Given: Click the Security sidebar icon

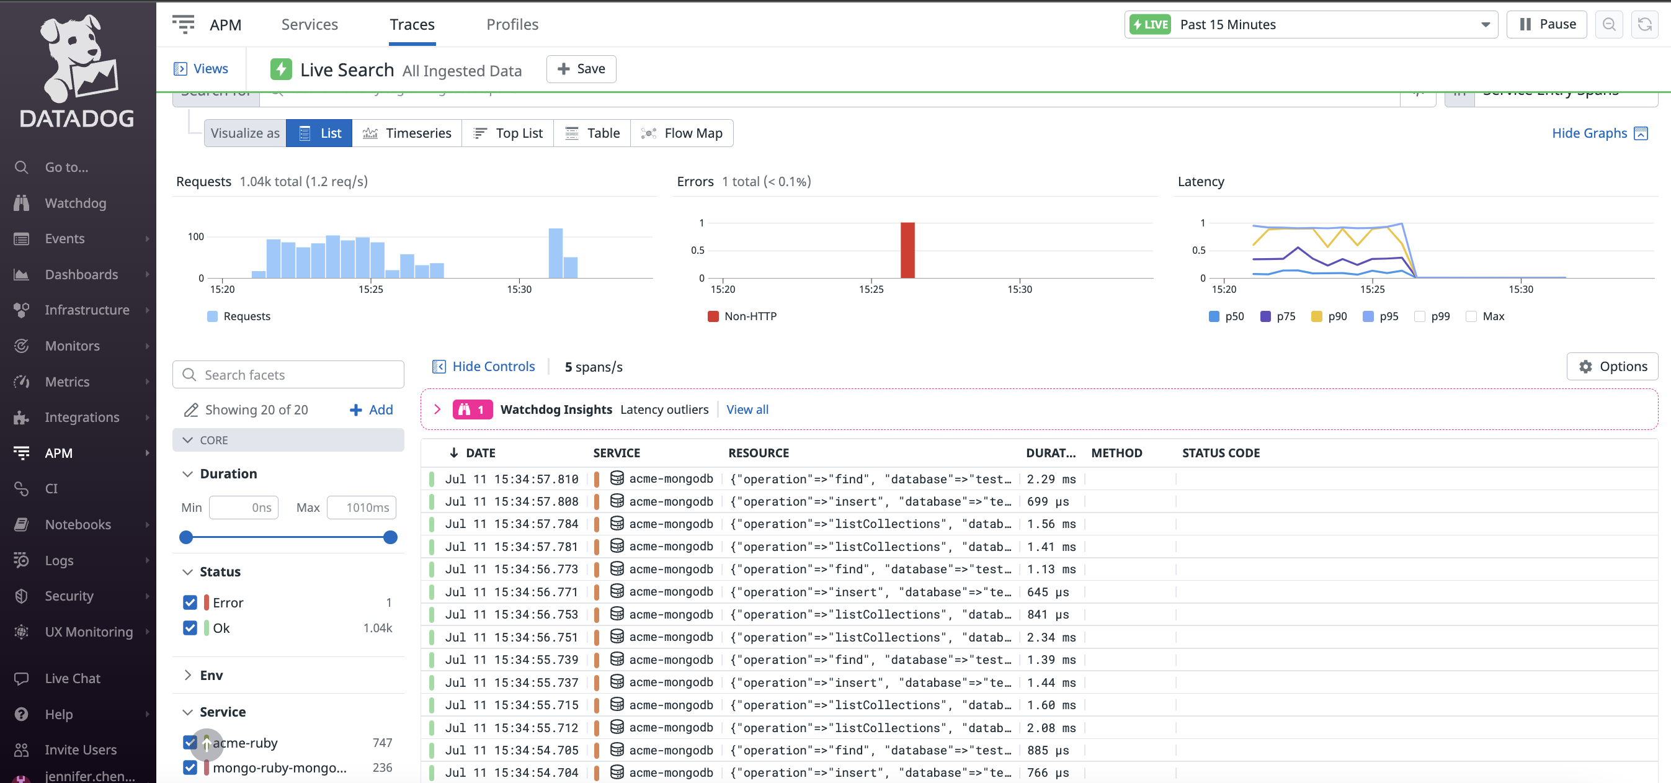Looking at the screenshot, I should (x=22, y=596).
